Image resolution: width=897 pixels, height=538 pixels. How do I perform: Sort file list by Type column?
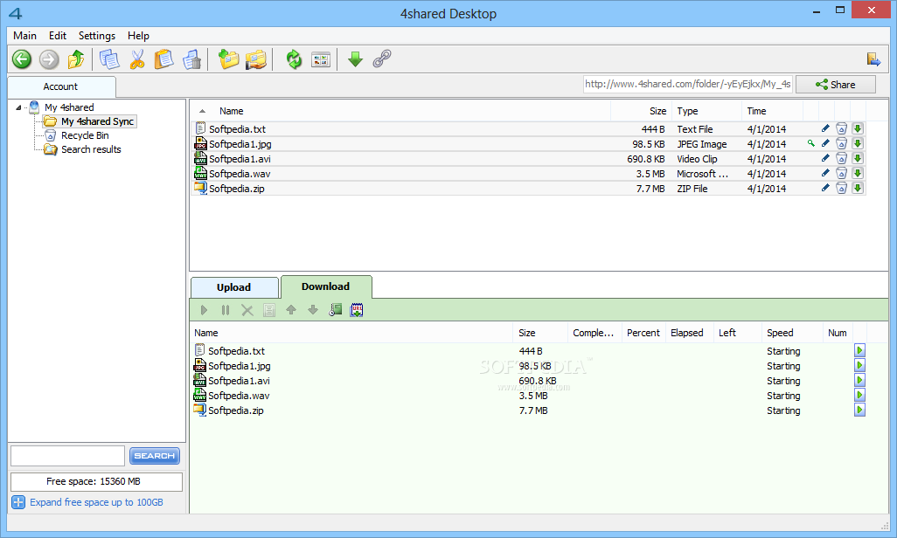(687, 111)
